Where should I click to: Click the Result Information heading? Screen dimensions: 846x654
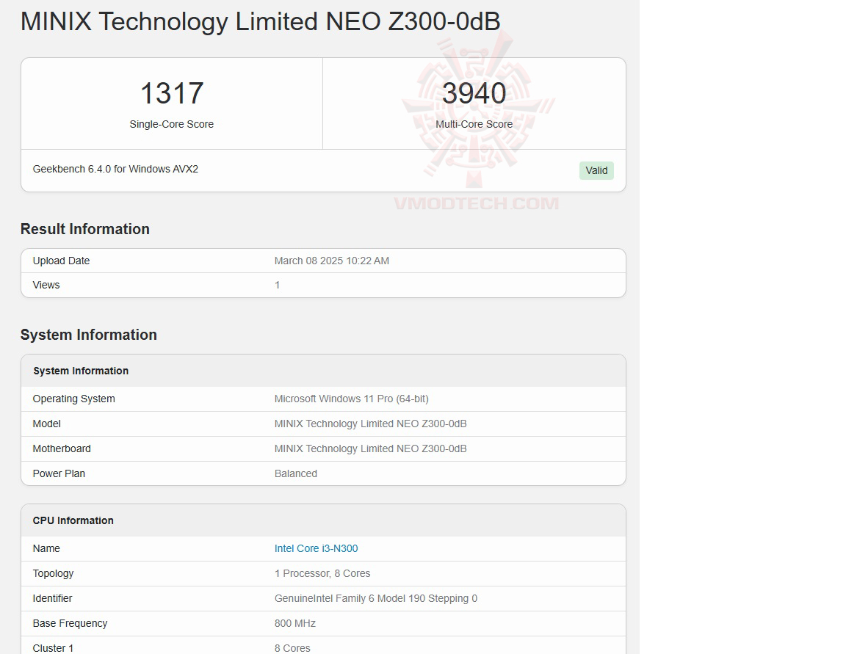(85, 229)
